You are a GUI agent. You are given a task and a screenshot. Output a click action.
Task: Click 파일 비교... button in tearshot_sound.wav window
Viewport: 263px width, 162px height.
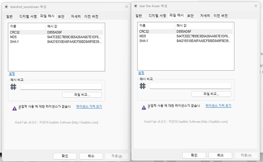click(x=82, y=95)
